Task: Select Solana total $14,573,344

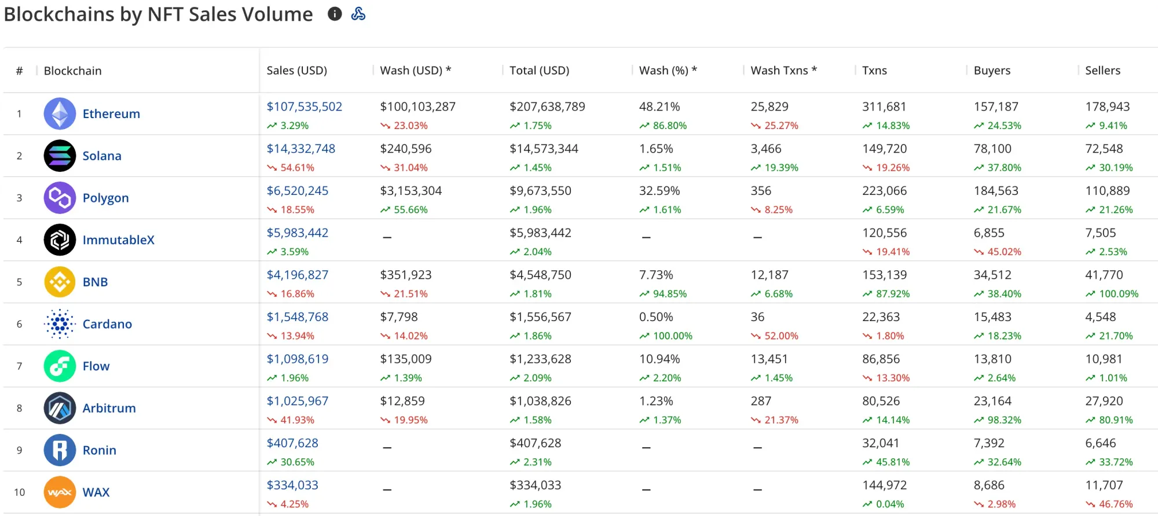Action: click(x=544, y=149)
